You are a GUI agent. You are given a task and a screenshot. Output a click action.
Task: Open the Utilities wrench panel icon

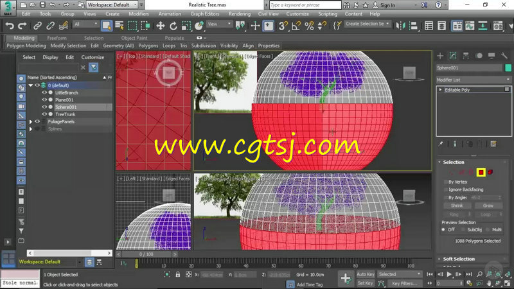[504, 56]
